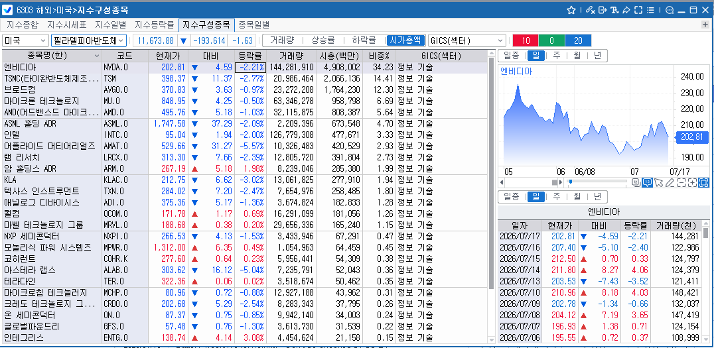714x348 pixels.
Task: Toggle the chart tooltip bubble icon
Action: coord(647,182)
